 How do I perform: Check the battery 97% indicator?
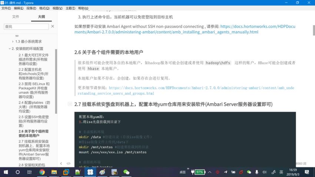click(198, 172)
